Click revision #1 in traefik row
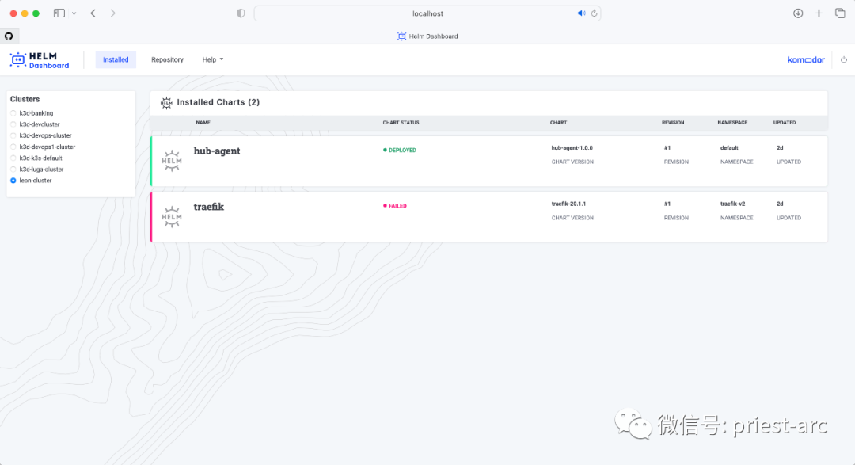Image resolution: width=855 pixels, height=465 pixels. [x=667, y=204]
